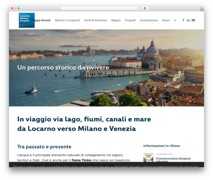Open Itinerari e trasporti menu

[67, 20]
